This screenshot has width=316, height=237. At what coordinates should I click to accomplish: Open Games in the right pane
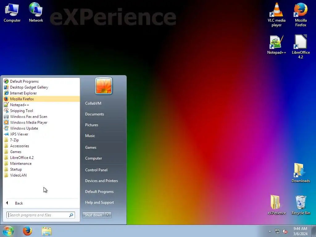(104, 147)
